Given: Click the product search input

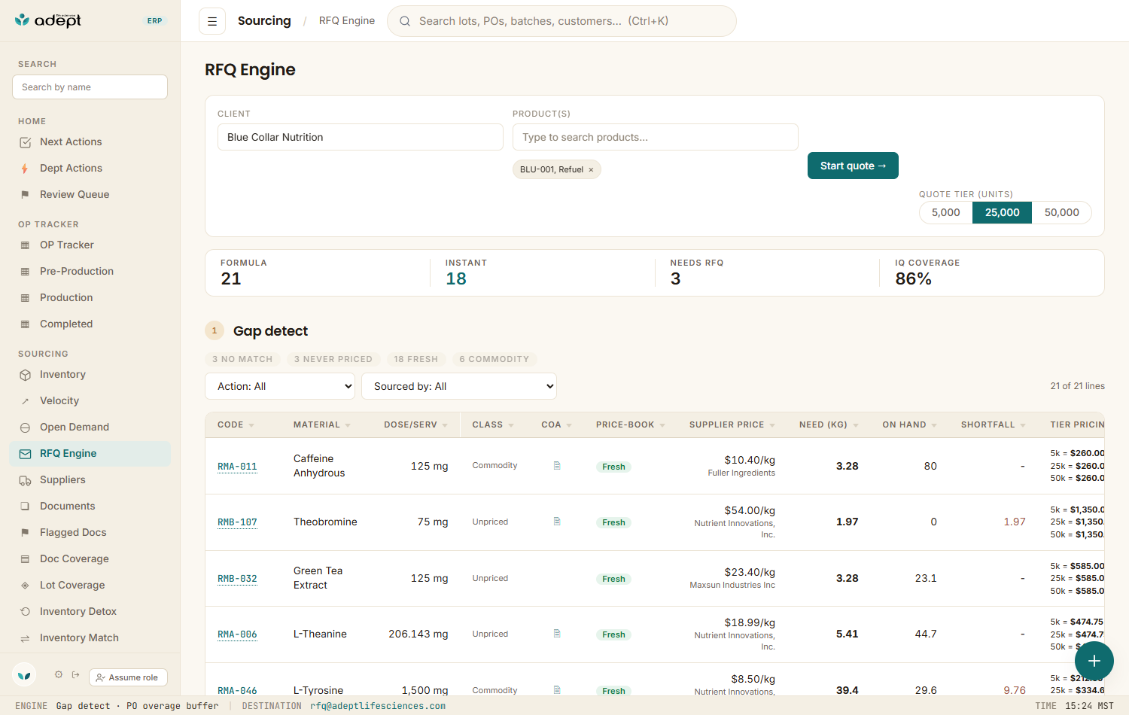Looking at the screenshot, I should 656,137.
